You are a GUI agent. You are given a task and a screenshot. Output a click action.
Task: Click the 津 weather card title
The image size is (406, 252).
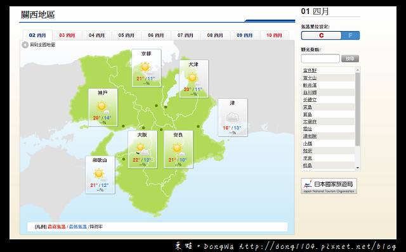[232, 103]
